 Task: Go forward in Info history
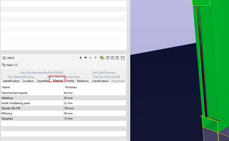[x=90, y=58]
